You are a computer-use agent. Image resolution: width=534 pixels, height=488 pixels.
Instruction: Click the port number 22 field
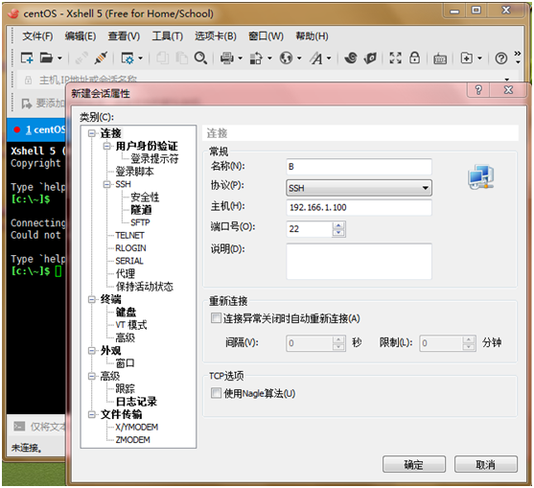tap(309, 228)
